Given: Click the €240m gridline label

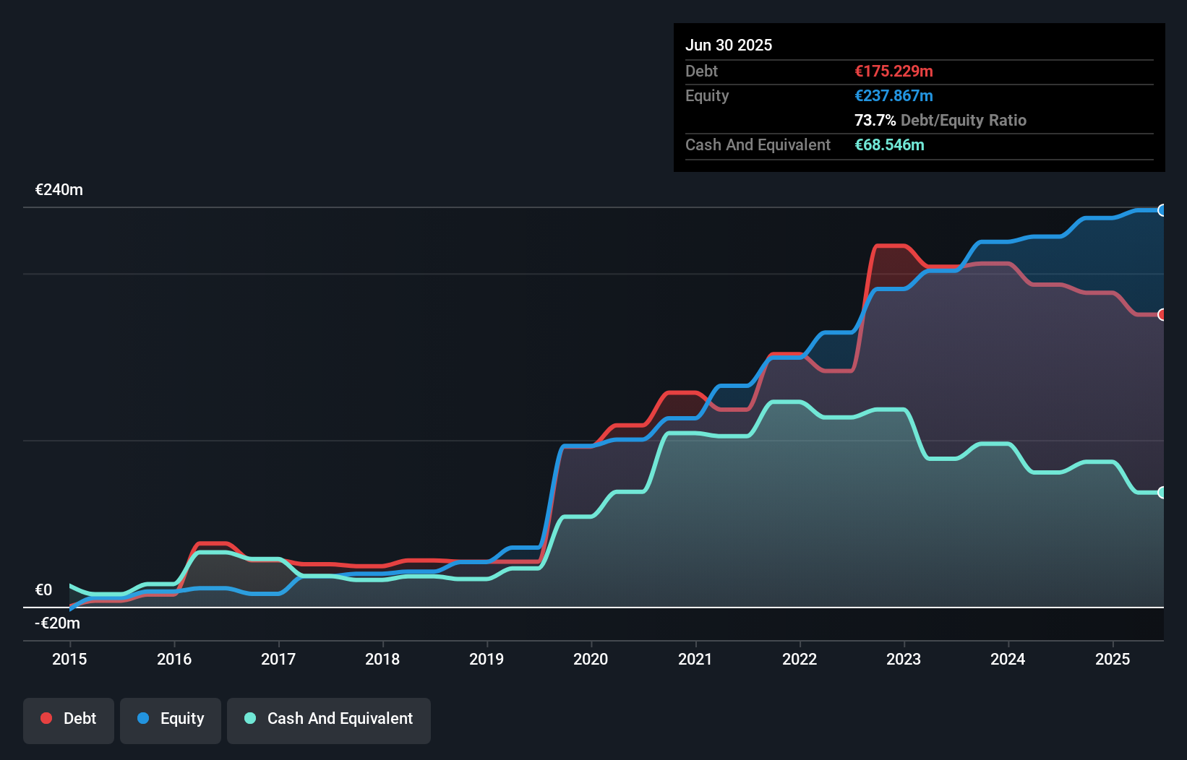Looking at the screenshot, I should pyautogui.click(x=58, y=189).
